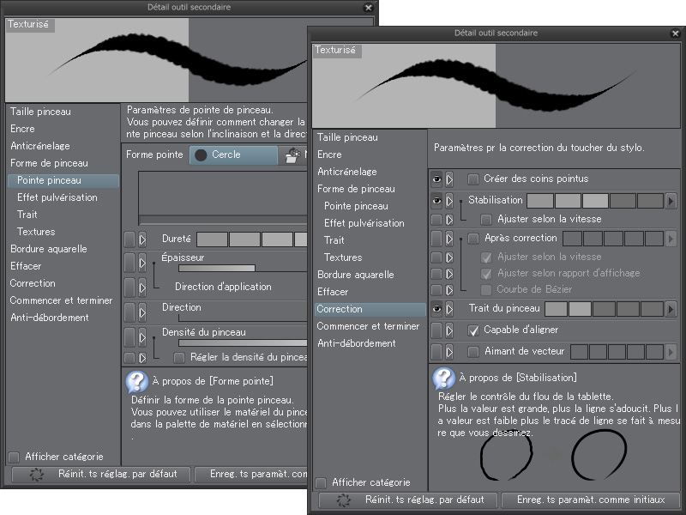The width and height of the screenshot is (686, 515).
Task: Toggle the eye icon on the Stabilisation row
Action: (x=436, y=201)
